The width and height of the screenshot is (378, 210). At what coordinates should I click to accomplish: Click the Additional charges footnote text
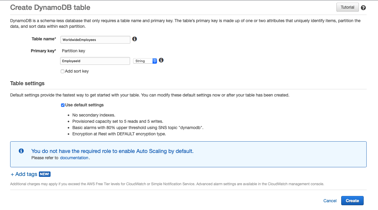pos(167,184)
